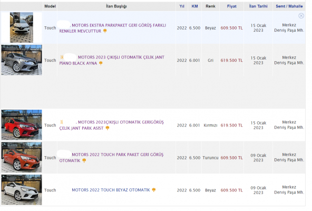Open EKSTRA PARKPAKET GERİ GÖRÜŞ listing link
The height and width of the screenshot is (211, 312).
tap(113, 28)
